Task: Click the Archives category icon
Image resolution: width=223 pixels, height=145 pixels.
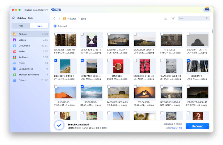Action: click(x=14, y=57)
